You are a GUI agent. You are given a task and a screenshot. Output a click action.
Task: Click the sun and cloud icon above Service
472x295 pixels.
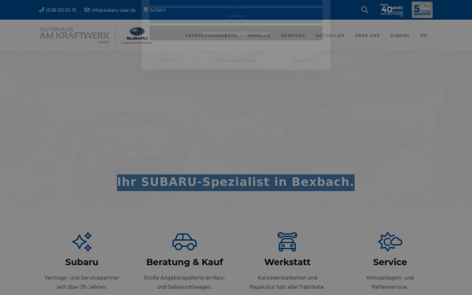point(390,242)
